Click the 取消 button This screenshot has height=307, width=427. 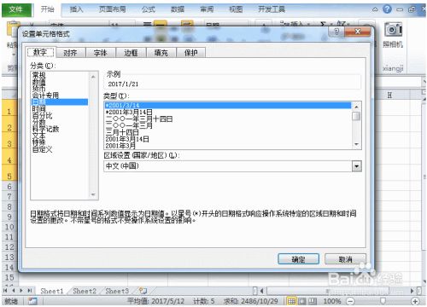click(x=345, y=259)
